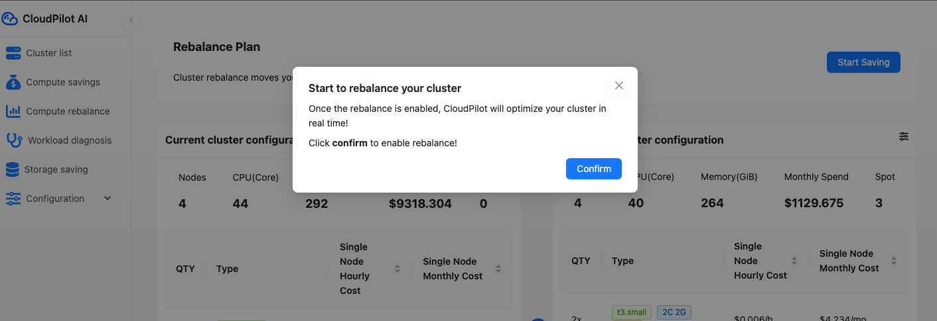937x321 pixels.
Task: Expand the Configuration menu chevron
Action: pos(108,199)
